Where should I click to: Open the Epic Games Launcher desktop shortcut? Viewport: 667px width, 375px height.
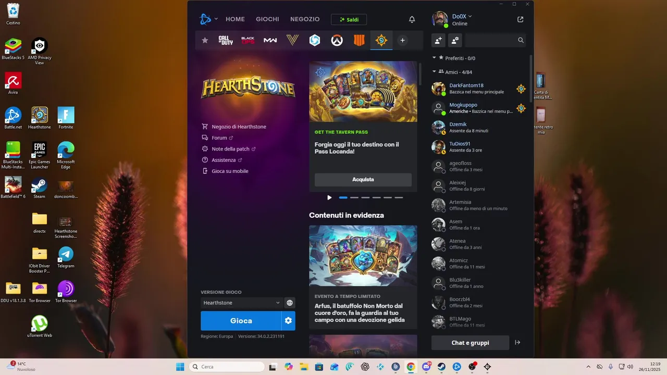(x=40, y=156)
